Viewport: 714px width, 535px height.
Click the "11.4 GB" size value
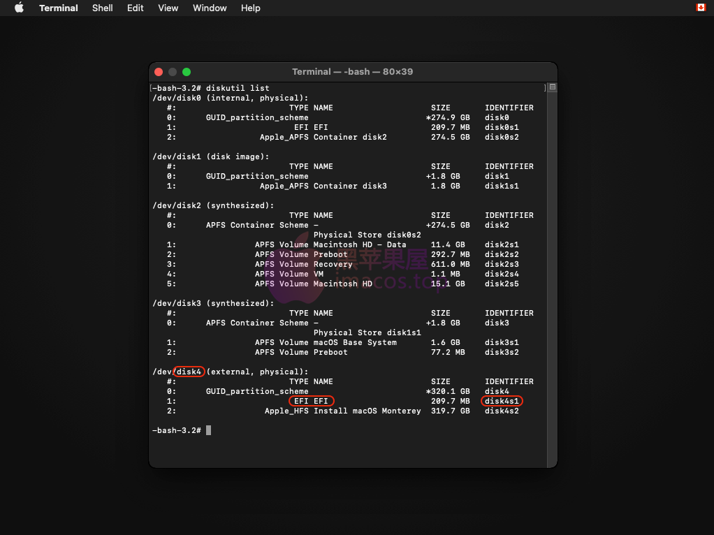tap(448, 244)
